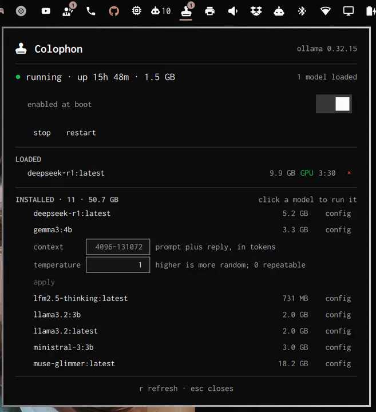This screenshot has height=412, width=376.
Task: Restart the ollama service
Action: point(81,133)
